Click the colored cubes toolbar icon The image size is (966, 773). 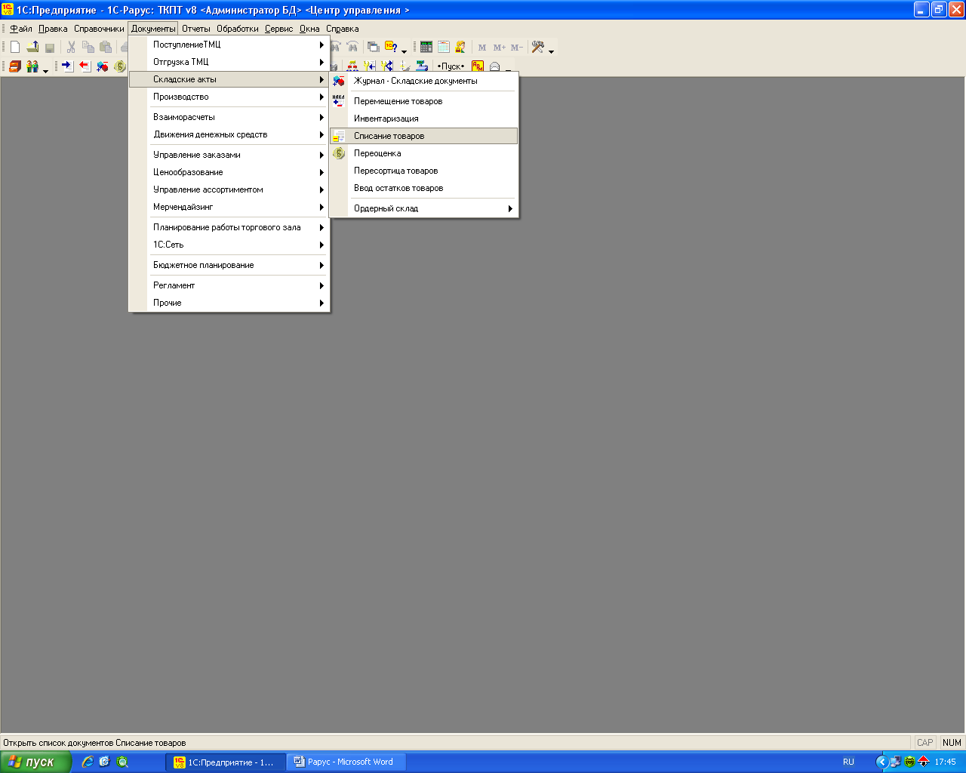[x=103, y=66]
